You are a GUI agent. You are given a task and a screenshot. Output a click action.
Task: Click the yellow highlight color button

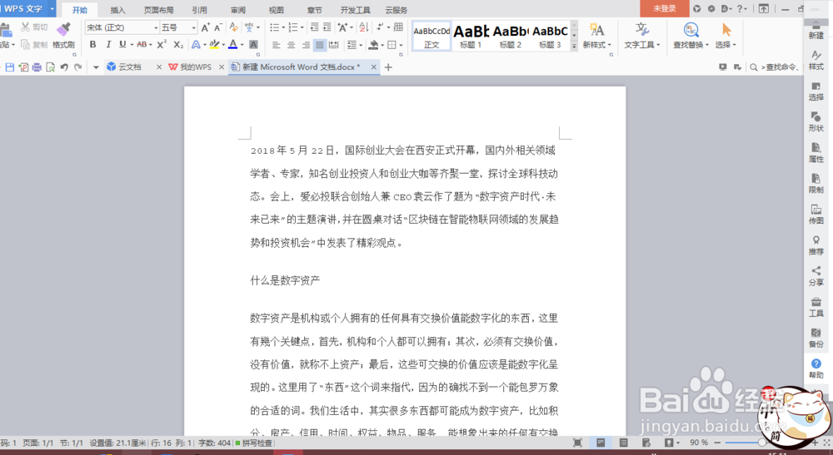coord(213,45)
